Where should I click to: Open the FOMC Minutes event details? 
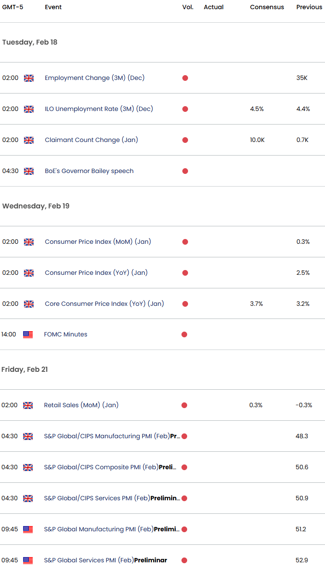[65, 334]
